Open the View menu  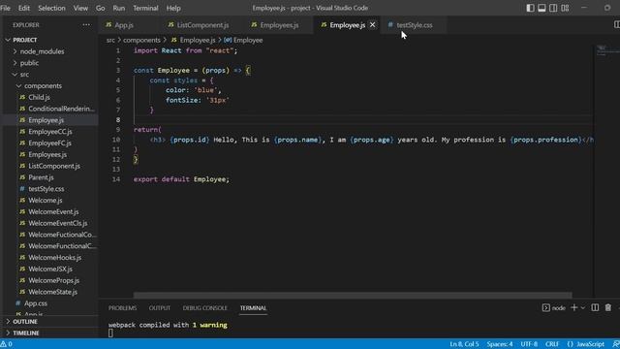pos(80,8)
